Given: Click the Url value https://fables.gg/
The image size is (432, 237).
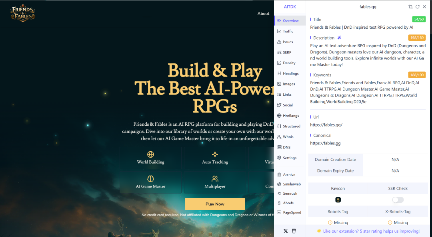Looking at the screenshot, I should pos(326,125).
